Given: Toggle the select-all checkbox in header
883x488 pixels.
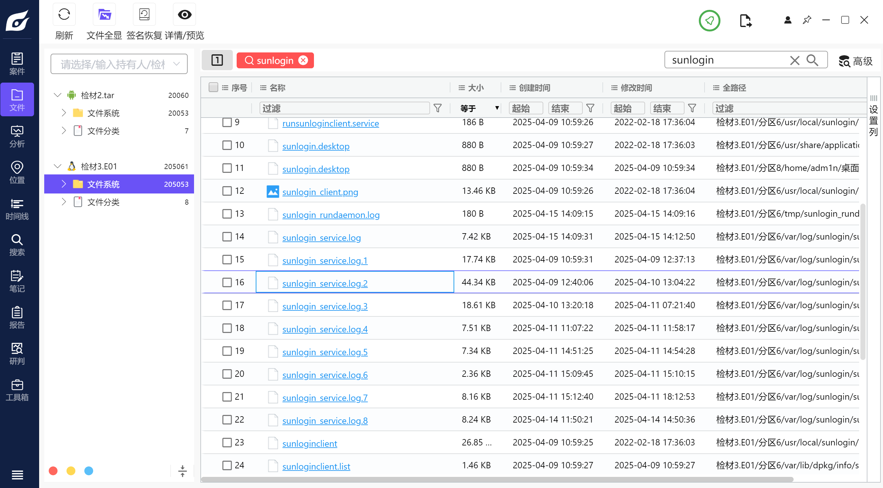Looking at the screenshot, I should point(213,88).
